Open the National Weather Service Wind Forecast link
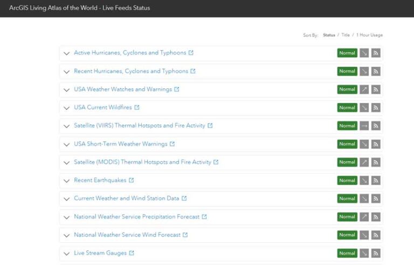414x265 pixels. click(127, 235)
